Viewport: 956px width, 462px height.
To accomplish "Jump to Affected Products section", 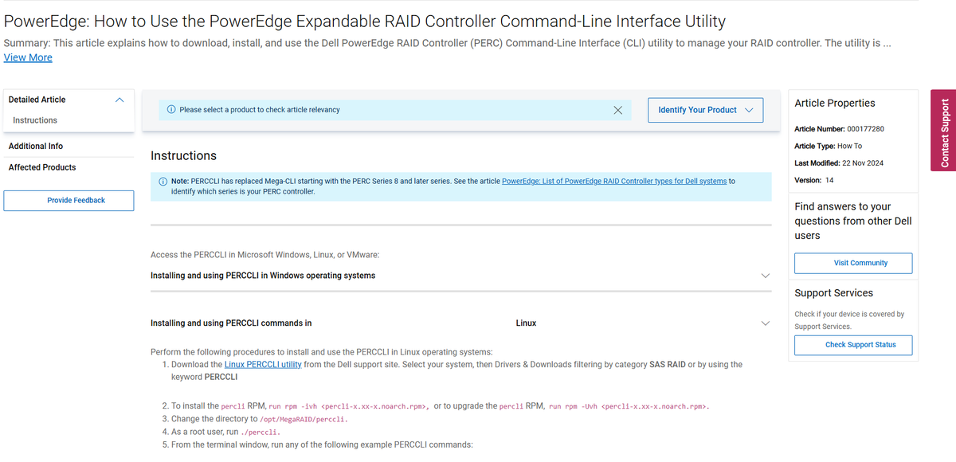I will (x=42, y=167).
